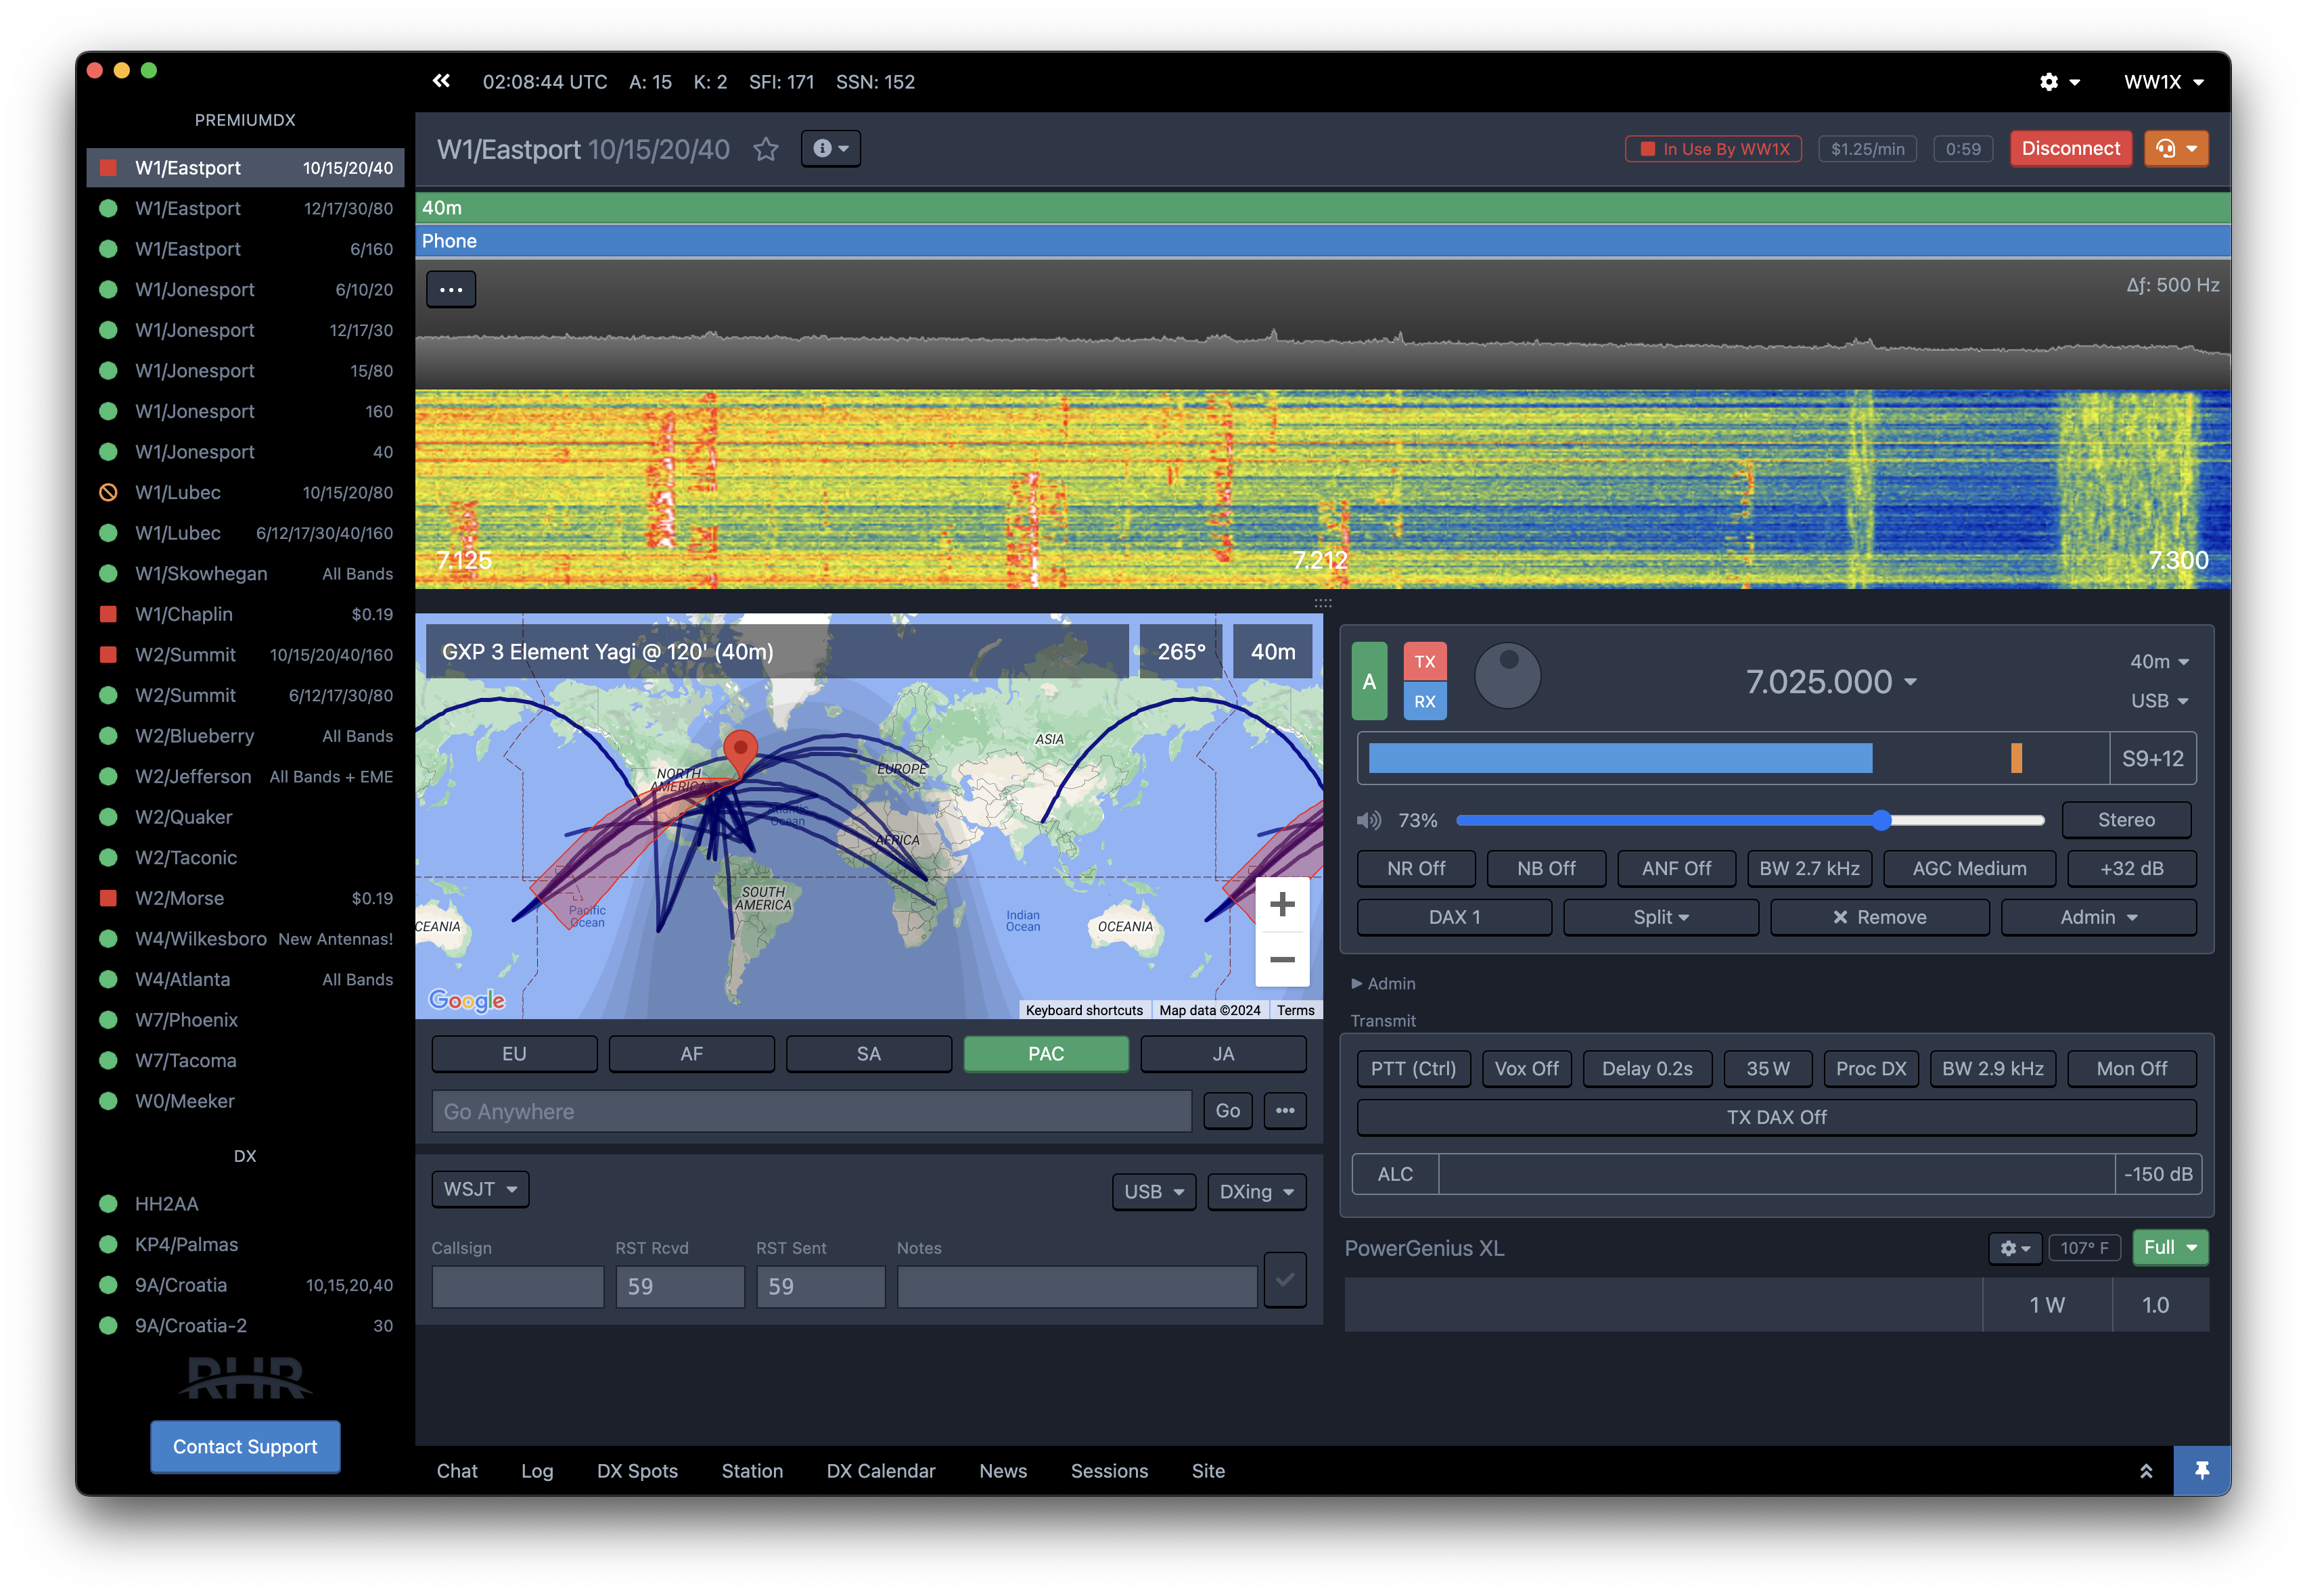Click HH2AA green status dot
The width and height of the screenshot is (2307, 1596).
coord(108,1203)
